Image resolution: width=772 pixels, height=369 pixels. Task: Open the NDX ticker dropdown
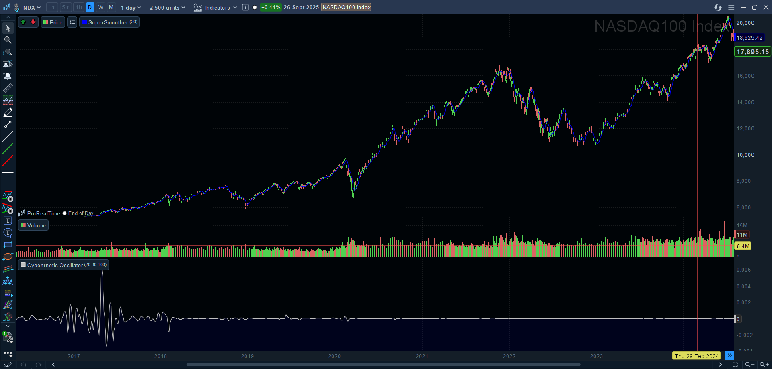(x=32, y=7)
